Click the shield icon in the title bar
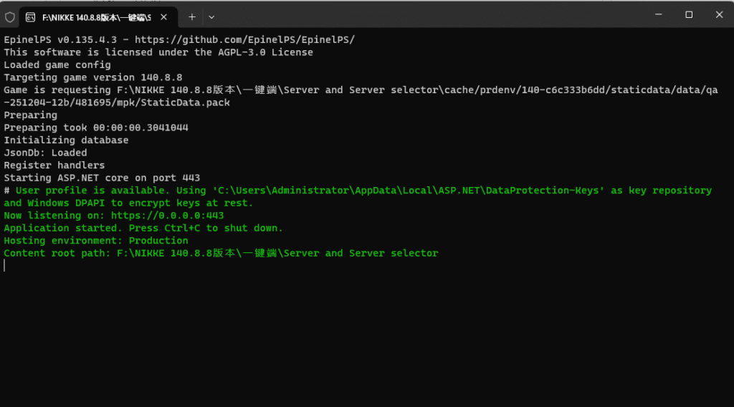 (10, 16)
